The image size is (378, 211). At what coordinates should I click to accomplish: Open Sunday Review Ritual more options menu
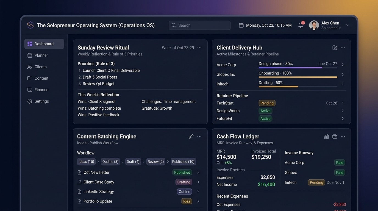tap(199, 48)
